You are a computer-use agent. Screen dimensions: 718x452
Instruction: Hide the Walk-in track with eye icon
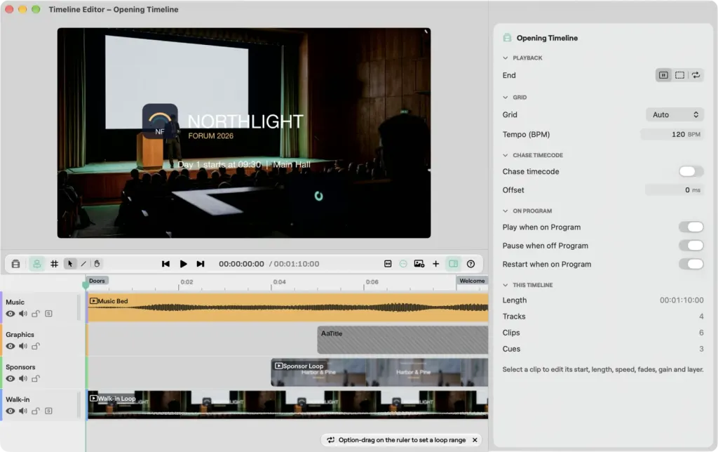[x=10, y=411]
